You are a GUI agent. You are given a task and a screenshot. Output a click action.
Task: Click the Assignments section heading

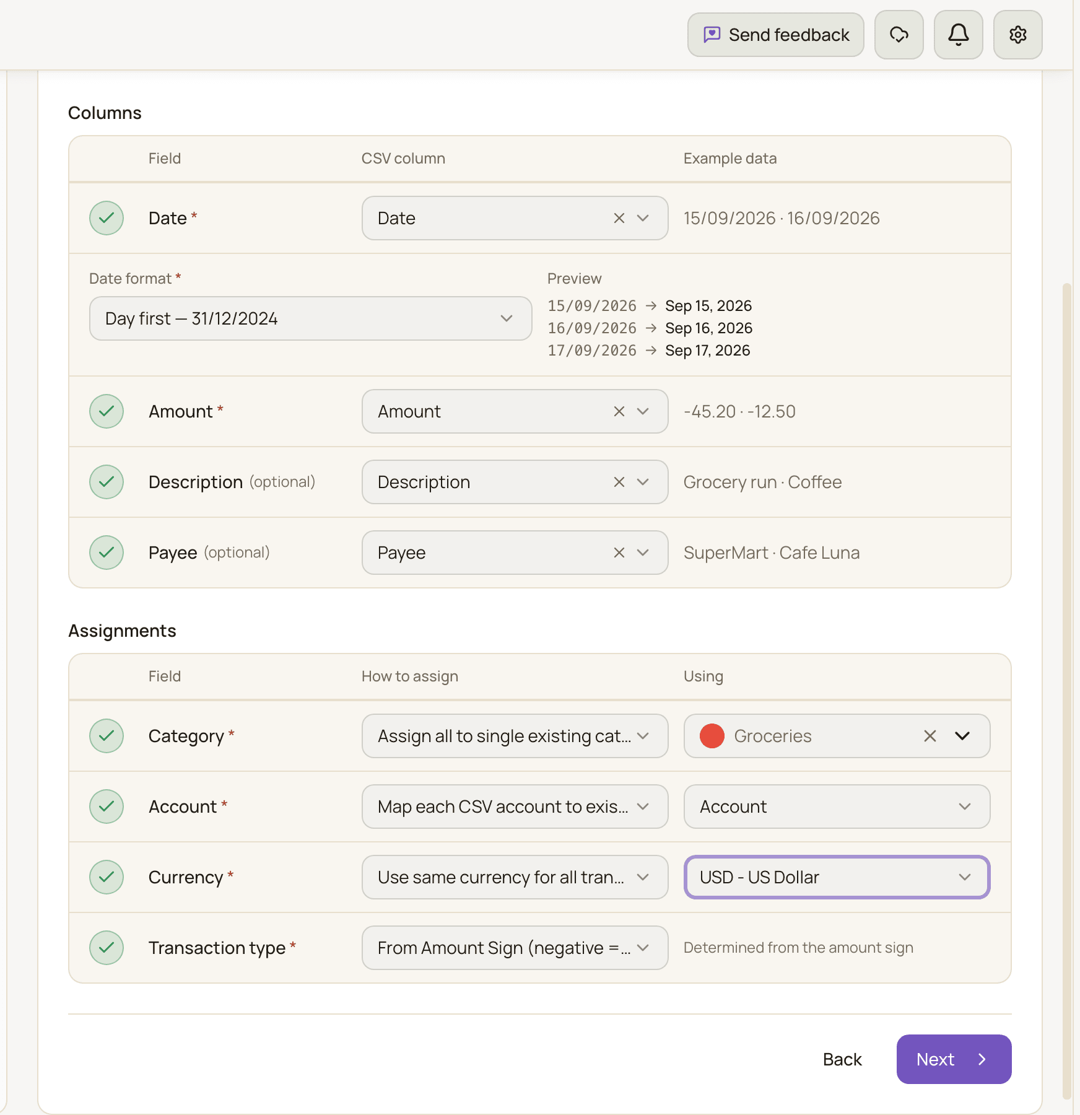[122, 631]
